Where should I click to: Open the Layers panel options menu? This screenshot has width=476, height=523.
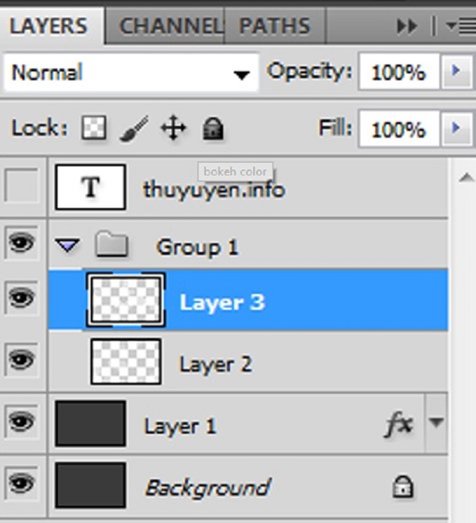point(461,26)
